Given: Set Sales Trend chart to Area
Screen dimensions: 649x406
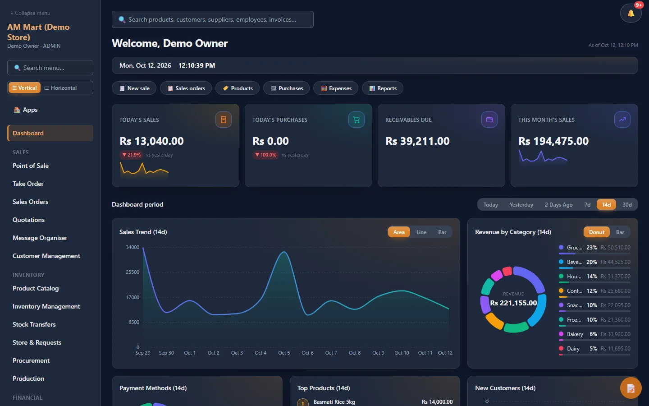Looking at the screenshot, I should tap(399, 232).
